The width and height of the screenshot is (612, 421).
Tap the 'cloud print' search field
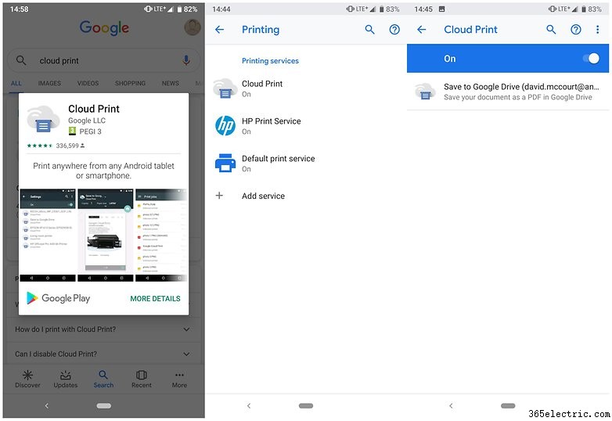tap(103, 60)
